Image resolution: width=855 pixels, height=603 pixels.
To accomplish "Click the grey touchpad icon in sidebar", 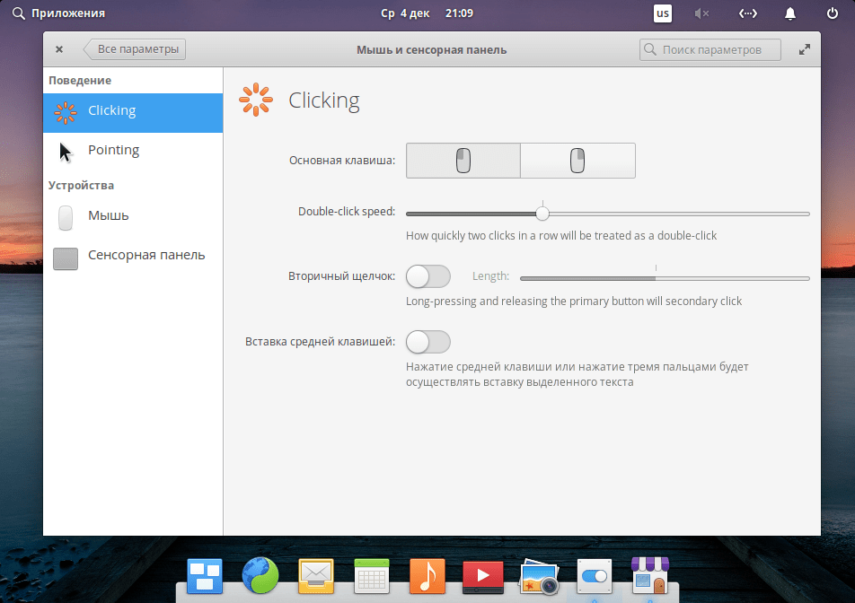I will pos(66,258).
